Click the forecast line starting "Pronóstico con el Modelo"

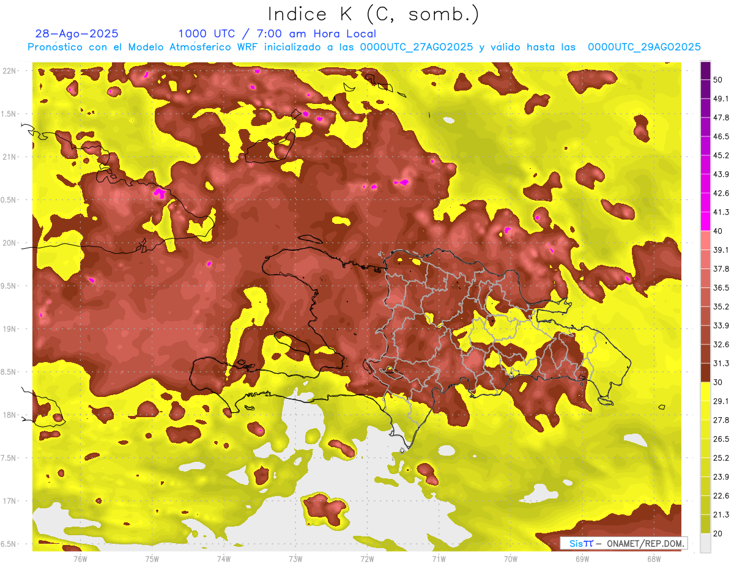click(364, 47)
